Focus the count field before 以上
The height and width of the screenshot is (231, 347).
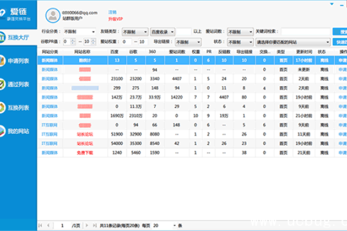[x=184, y=32]
